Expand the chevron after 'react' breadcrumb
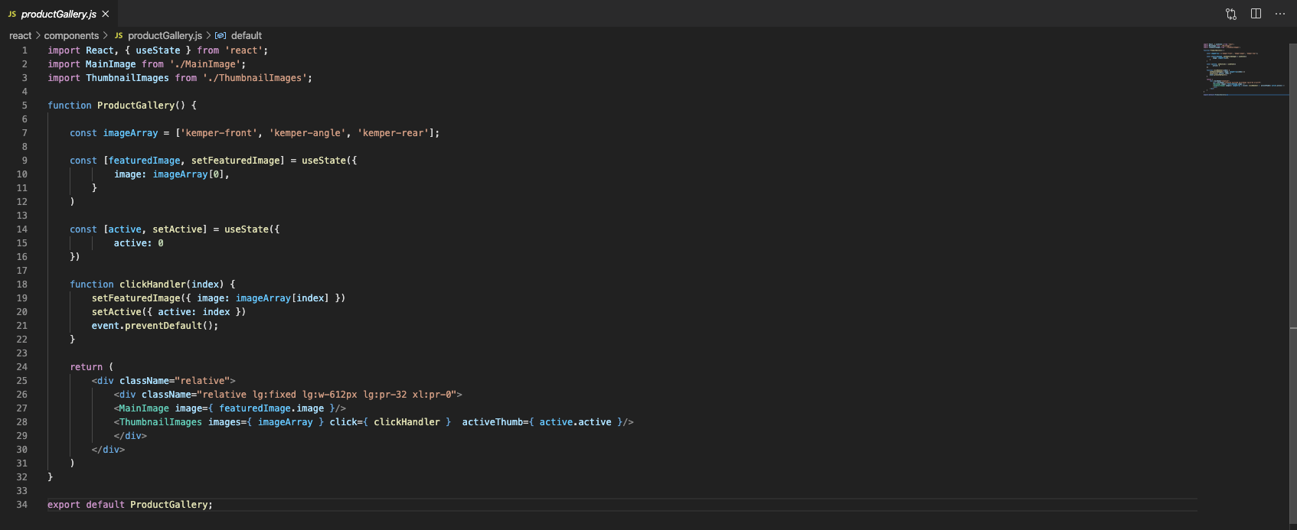 click(38, 35)
